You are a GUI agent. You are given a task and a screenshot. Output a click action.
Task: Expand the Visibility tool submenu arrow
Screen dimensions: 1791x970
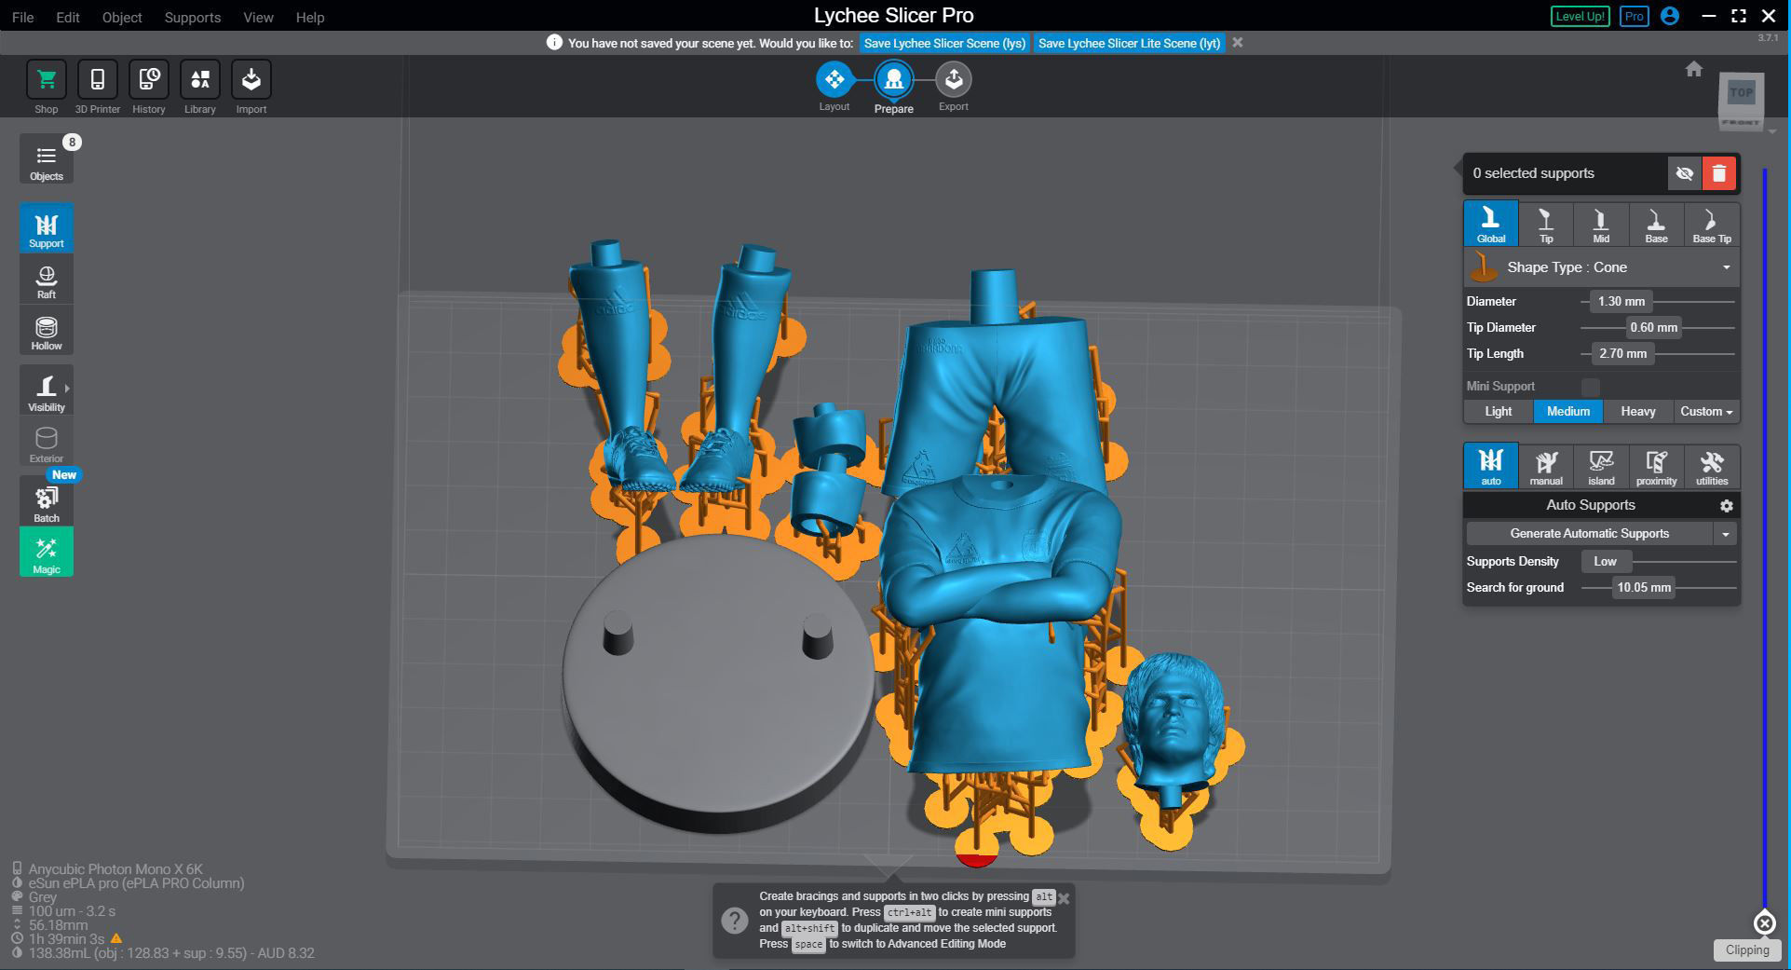(x=68, y=389)
